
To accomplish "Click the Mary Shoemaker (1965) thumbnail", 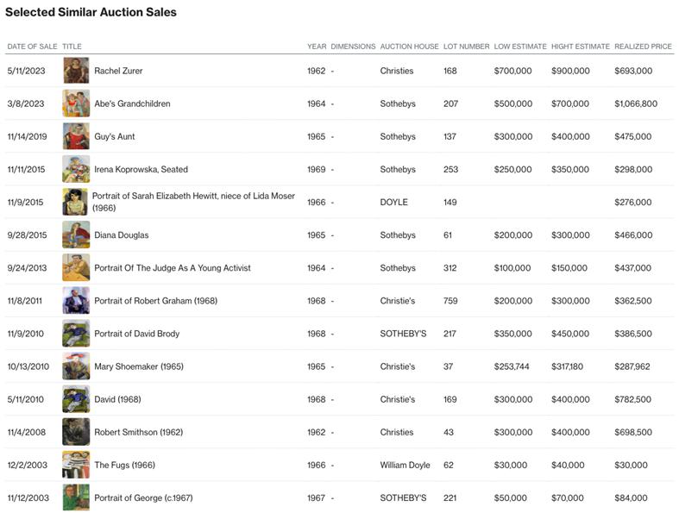I will click(x=76, y=366).
